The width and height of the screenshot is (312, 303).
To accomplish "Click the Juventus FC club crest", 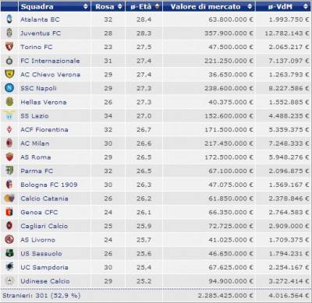I will click(9, 33).
